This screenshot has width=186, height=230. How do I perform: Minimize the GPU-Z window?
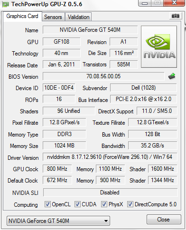pyautogui.click(x=145, y=3)
